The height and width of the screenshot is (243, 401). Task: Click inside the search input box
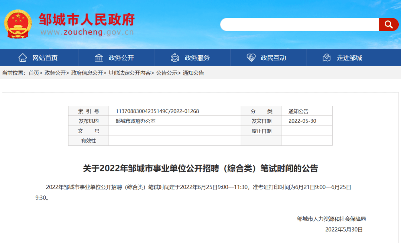(297, 24)
